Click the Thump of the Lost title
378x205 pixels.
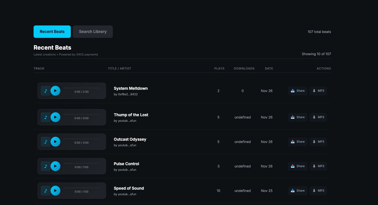pyautogui.click(x=131, y=115)
